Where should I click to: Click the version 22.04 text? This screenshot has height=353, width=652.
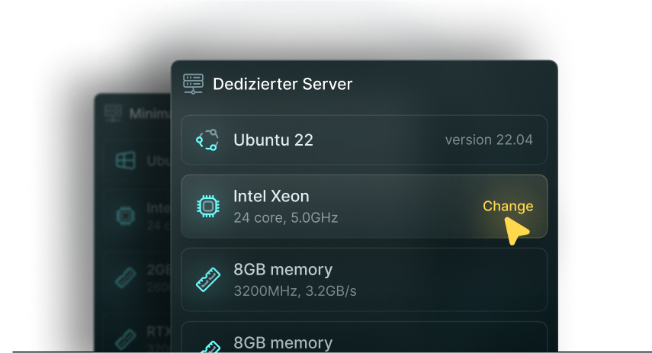point(489,140)
